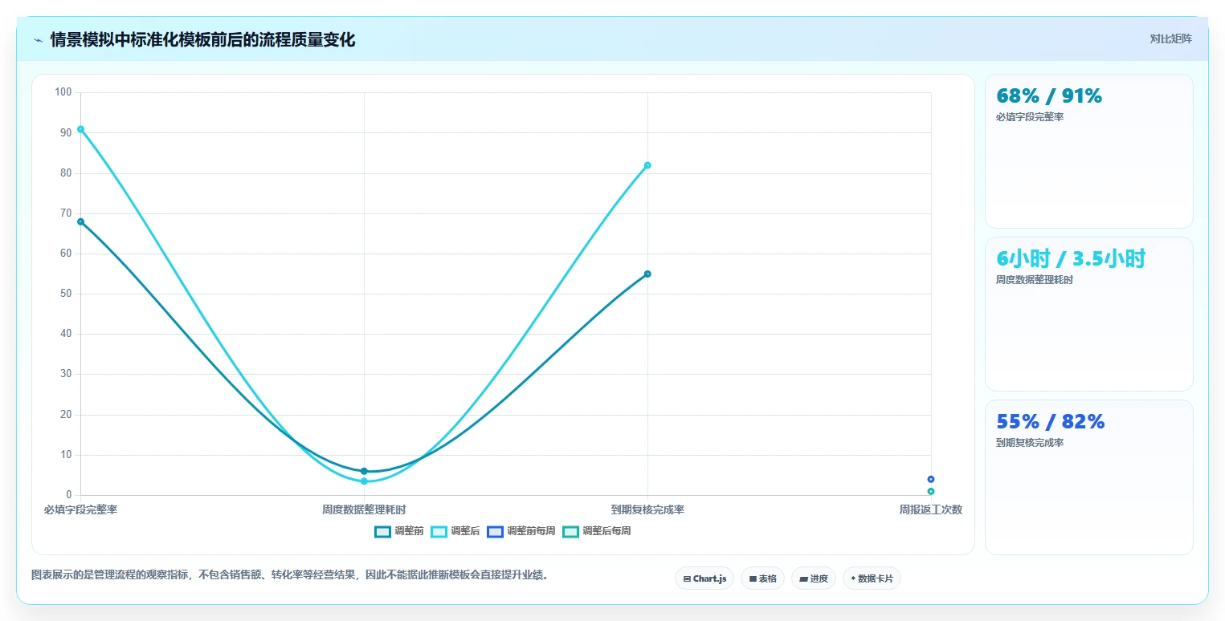Select the 进度 chip
Viewport: 1225px width, 621px height.
814,578
